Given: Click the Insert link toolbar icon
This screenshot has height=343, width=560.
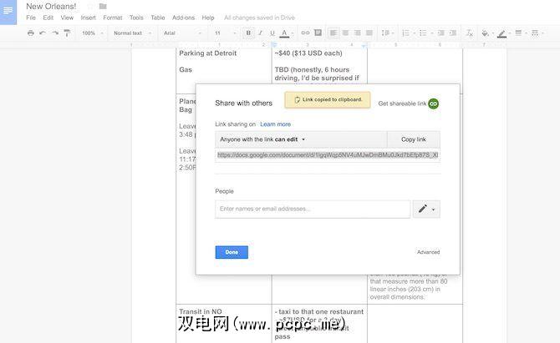Looking at the screenshot, I should point(305,33).
